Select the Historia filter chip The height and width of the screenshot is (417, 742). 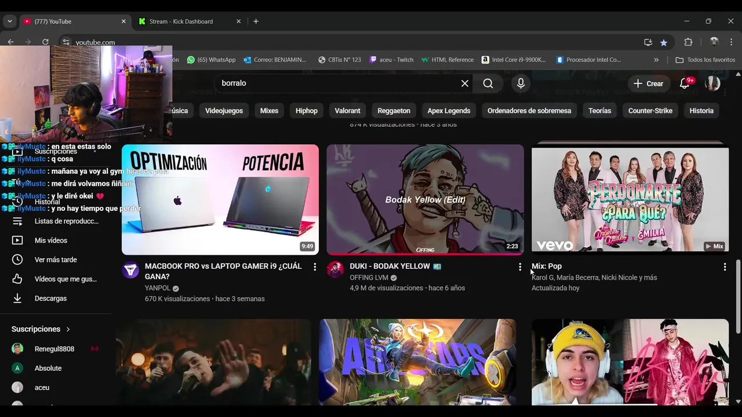(701, 111)
